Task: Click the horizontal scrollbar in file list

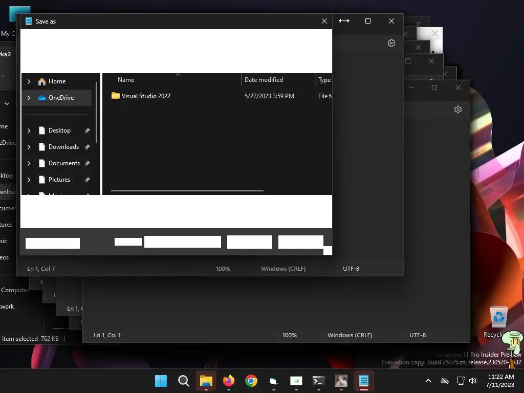Action: pos(187,191)
